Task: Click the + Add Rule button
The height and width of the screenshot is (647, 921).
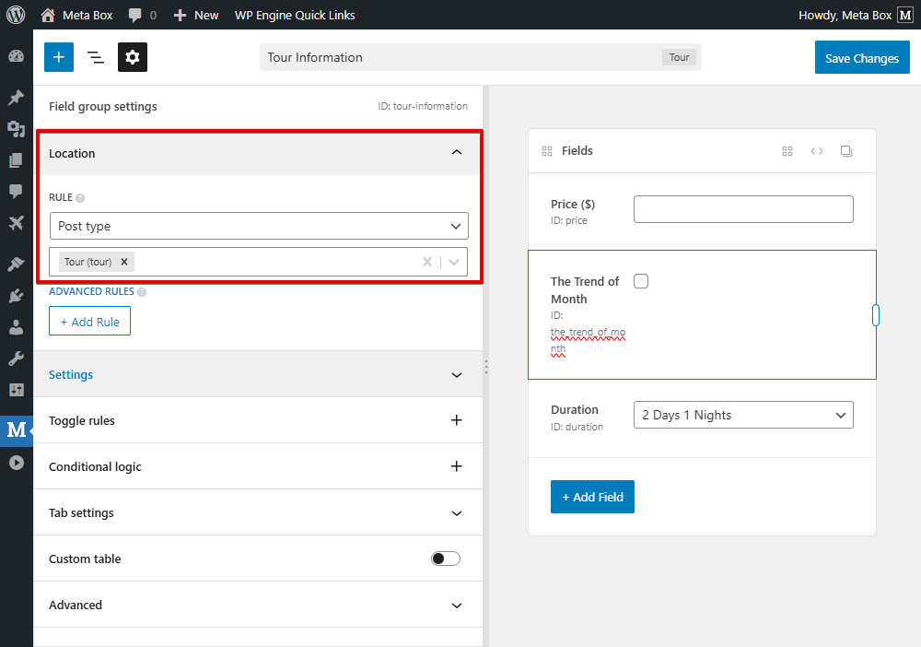Action: pos(89,322)
